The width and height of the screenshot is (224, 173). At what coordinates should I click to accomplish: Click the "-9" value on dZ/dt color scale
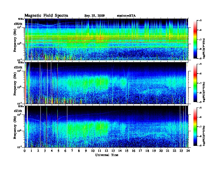coord(200,146)
